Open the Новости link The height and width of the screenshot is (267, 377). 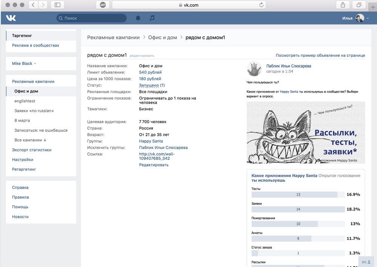20,217
